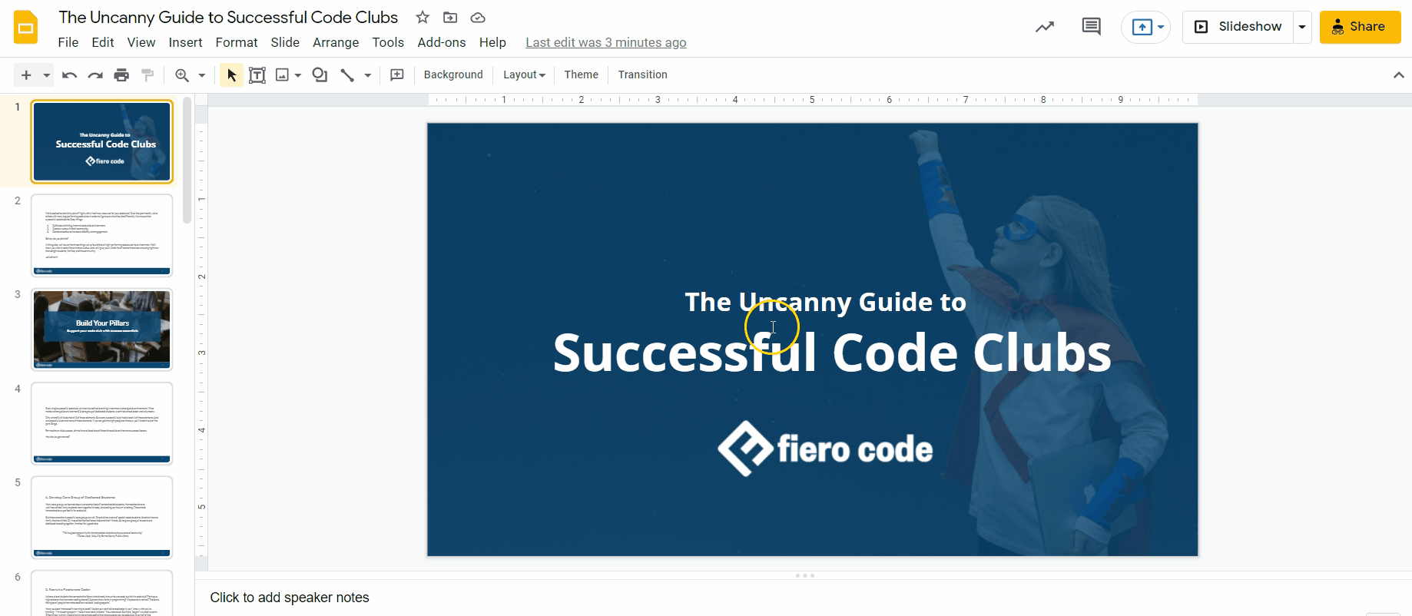The image size is (1412, 616).
Task: Click 'Click to add speaker notes' field
Action: tap(290, 598)
